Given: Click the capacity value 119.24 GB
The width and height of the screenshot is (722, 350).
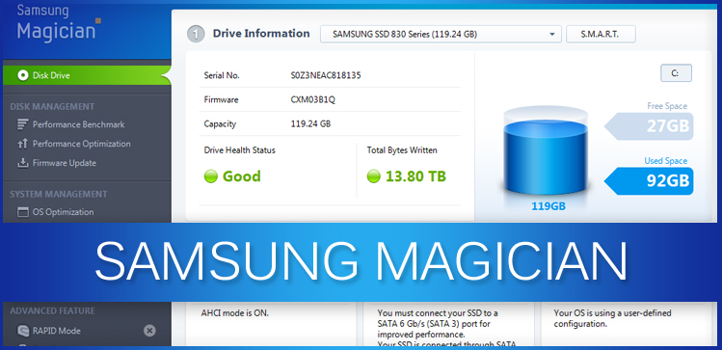Looking at the screenshot, I should click(310, 123).
